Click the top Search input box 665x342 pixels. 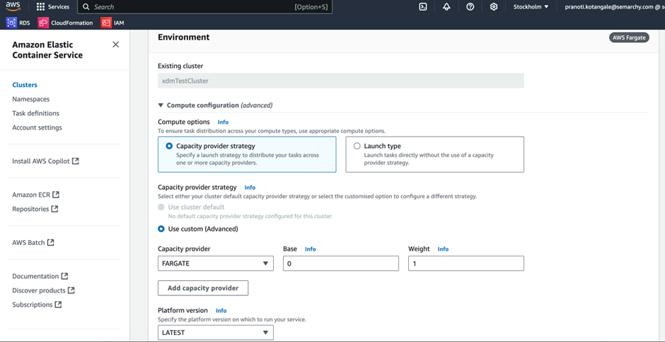point(205,7)
